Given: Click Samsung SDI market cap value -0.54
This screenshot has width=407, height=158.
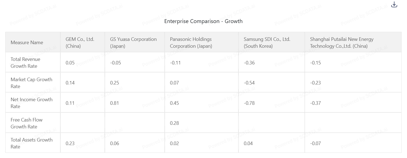Looking at the screenshot, I should point(249,83).
